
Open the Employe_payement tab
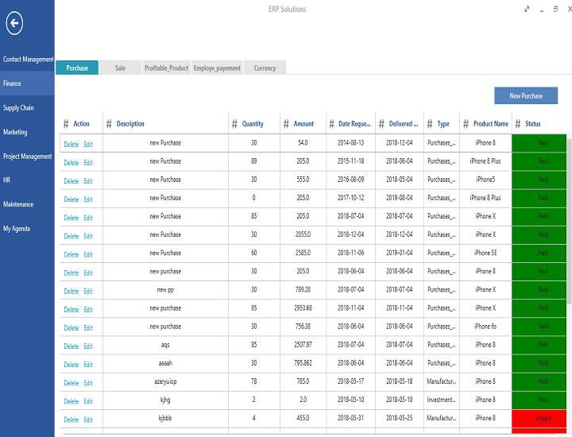tap(217, 68)
